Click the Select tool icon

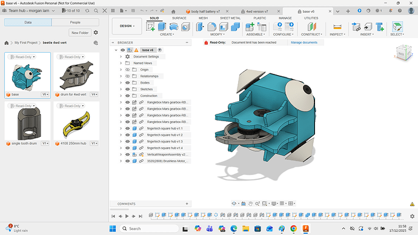[x=397, y=27]
